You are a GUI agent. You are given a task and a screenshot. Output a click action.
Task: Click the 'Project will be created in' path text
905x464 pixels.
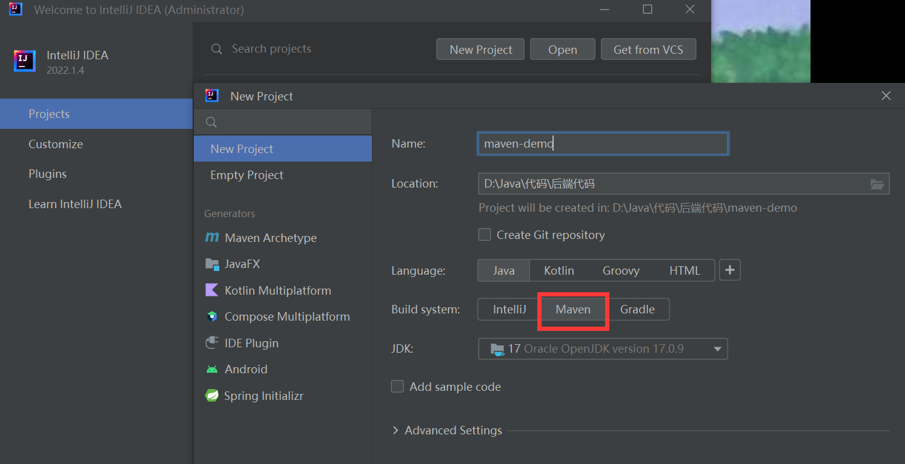point(638,208)
